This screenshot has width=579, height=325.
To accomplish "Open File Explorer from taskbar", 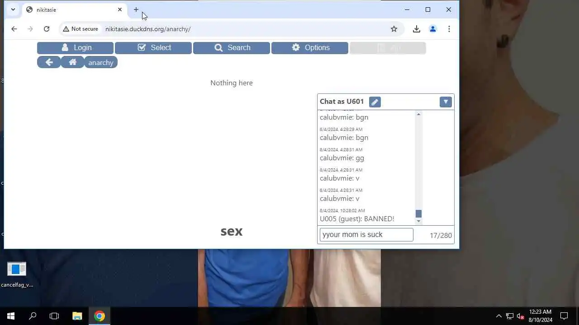I will tap(77, 316).
